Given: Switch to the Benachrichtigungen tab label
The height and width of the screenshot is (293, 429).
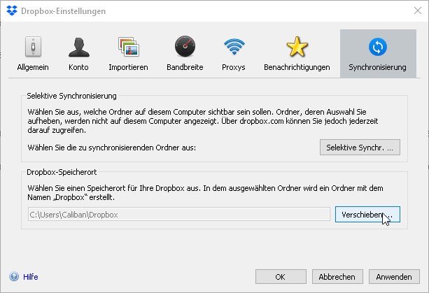Looking at the screenshot, I should coord(297,67).
